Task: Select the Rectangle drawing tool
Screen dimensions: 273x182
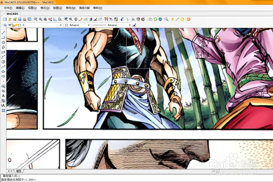Action: (3, 52)
